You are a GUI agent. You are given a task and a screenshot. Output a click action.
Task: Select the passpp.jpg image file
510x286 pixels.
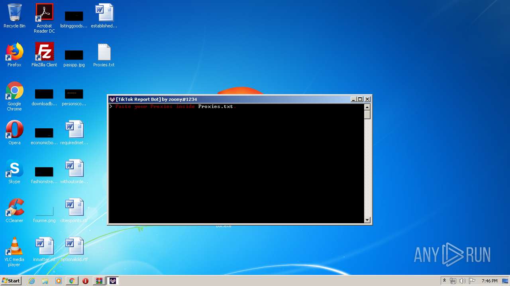74,58
